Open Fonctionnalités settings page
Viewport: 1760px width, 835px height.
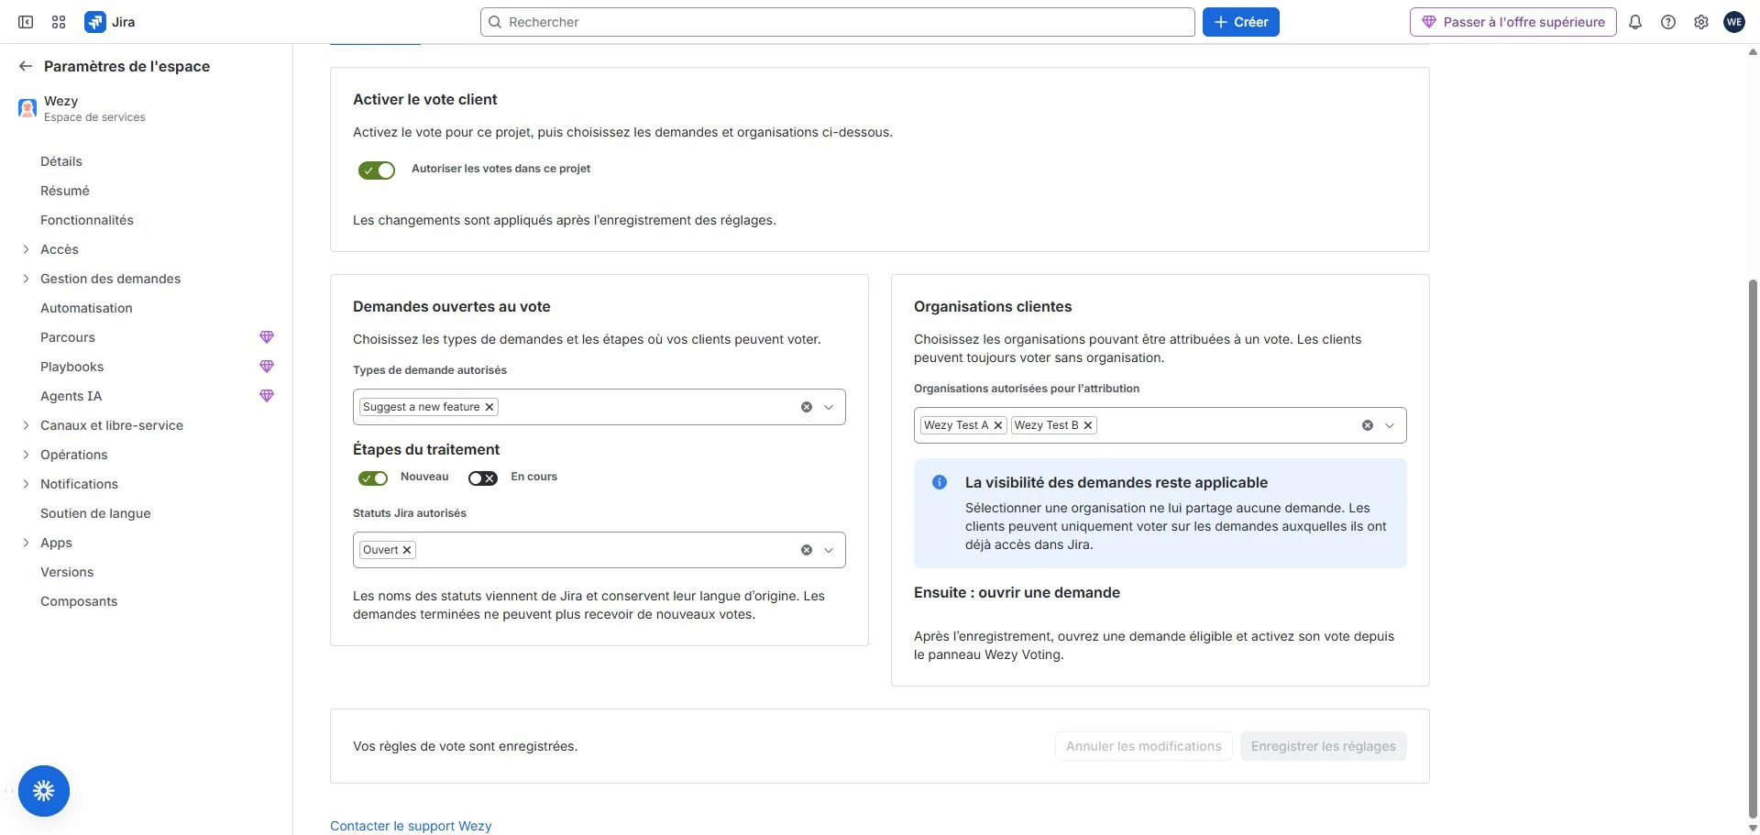point(87,220)
